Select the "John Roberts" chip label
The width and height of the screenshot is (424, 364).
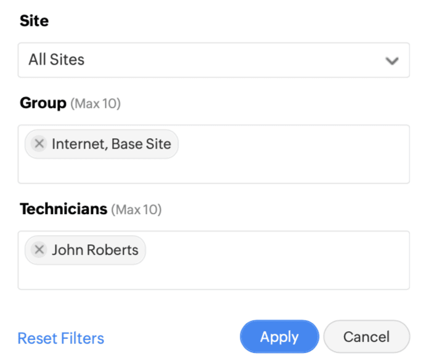94,250
